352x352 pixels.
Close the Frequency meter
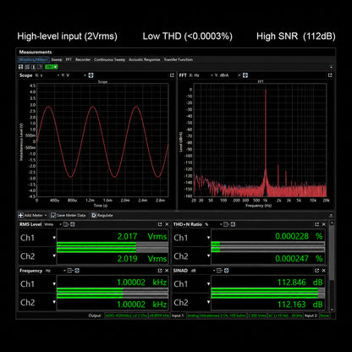point(167,271)
